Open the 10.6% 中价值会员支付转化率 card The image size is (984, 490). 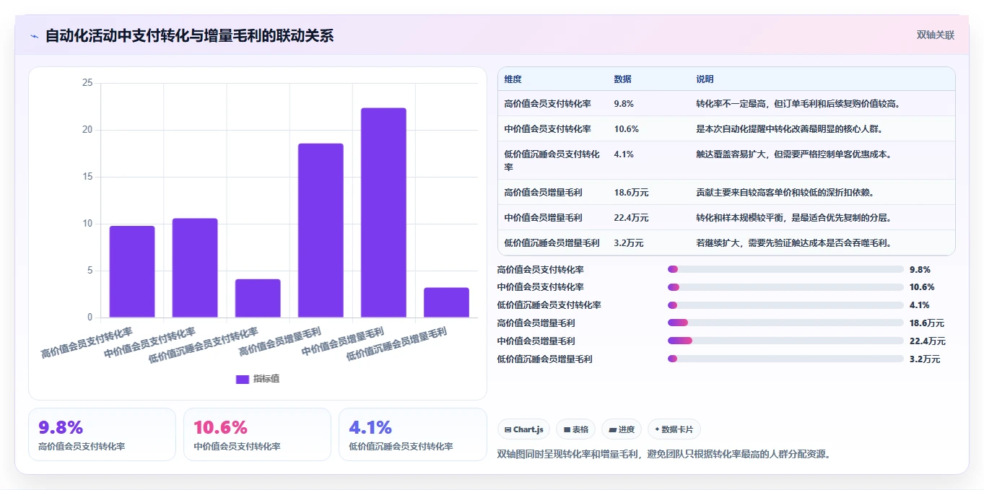[257, 434]
